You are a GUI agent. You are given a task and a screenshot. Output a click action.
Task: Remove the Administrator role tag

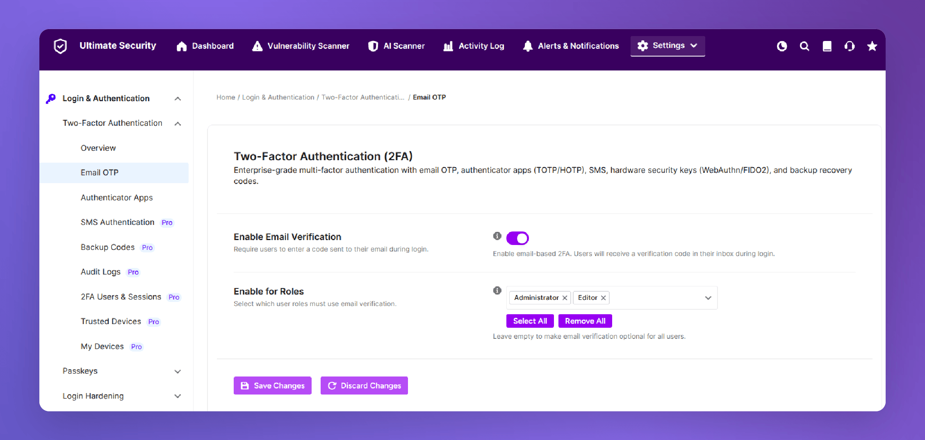point(565,298)
